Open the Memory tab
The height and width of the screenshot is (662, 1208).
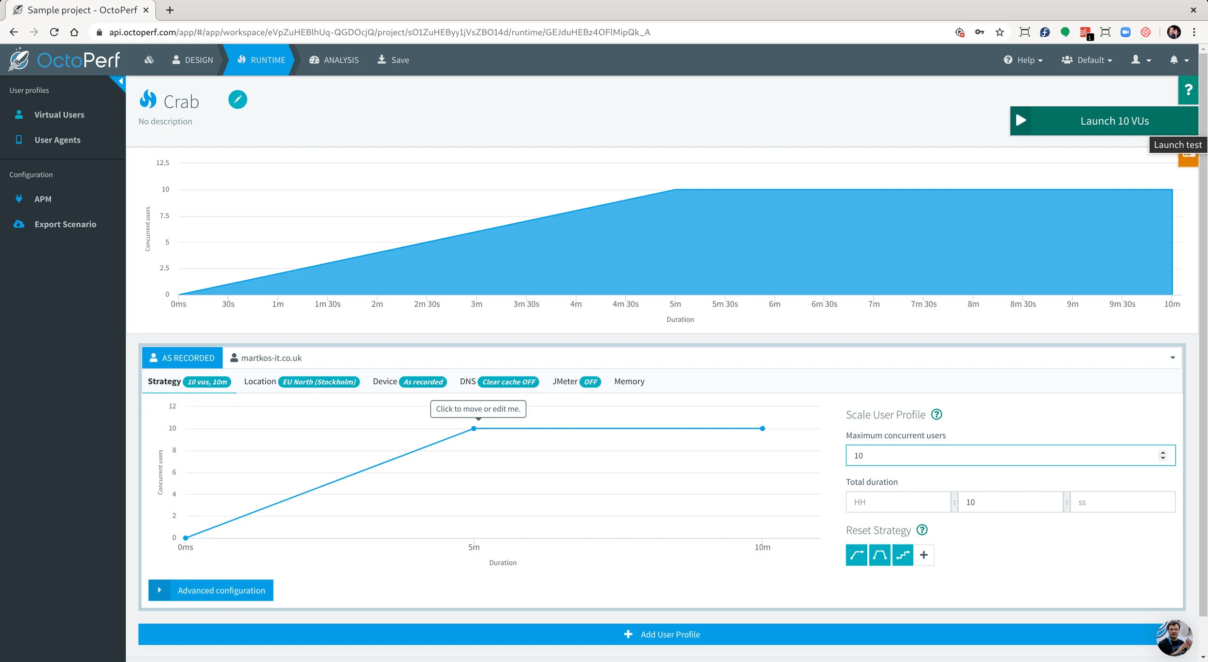[x=629, y=381]
